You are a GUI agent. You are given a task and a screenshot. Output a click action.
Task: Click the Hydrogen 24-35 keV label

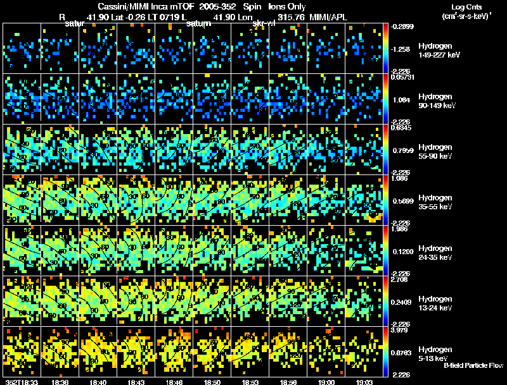435,253
